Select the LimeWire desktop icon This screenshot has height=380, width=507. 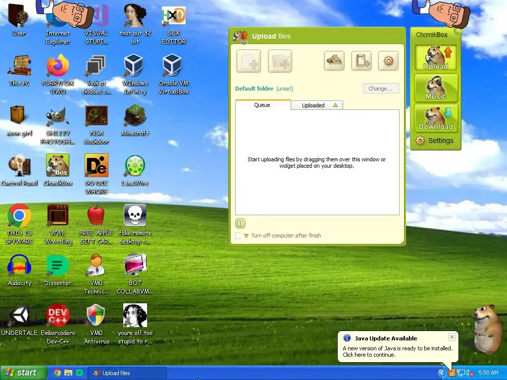tap(135, 170)
